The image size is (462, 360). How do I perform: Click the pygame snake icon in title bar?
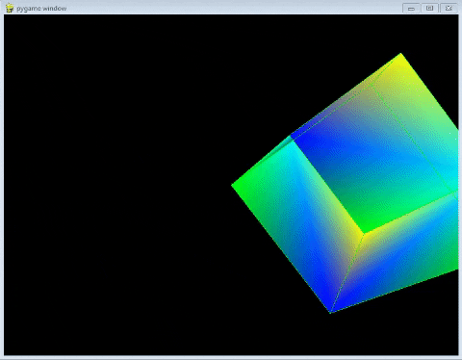coord(10,8)
